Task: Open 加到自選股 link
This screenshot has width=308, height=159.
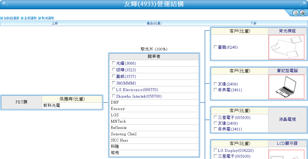Action: tap(11, 18)
